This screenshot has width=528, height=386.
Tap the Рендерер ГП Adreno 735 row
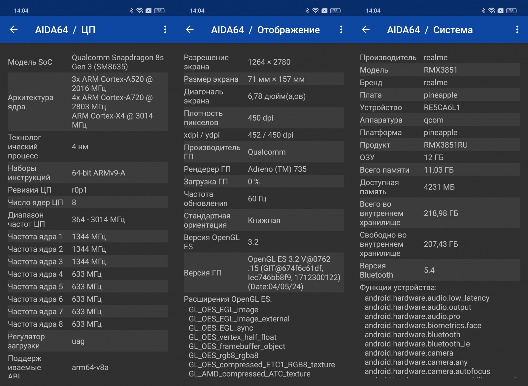(264, 169)
